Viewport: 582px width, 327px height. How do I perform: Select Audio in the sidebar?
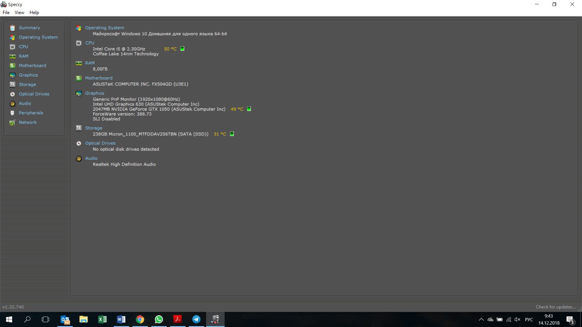pos(25,104)
